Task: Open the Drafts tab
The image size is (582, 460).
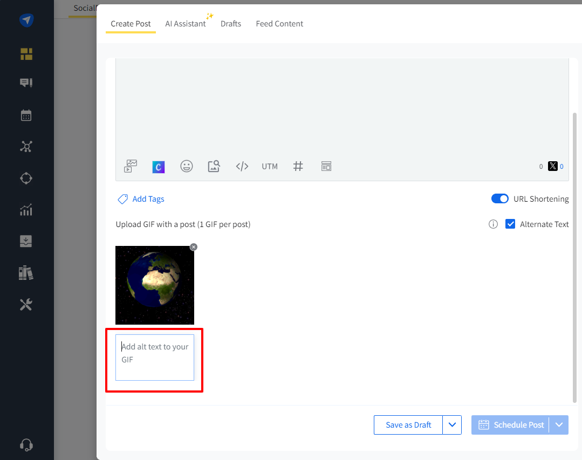Action: point(231,24)
